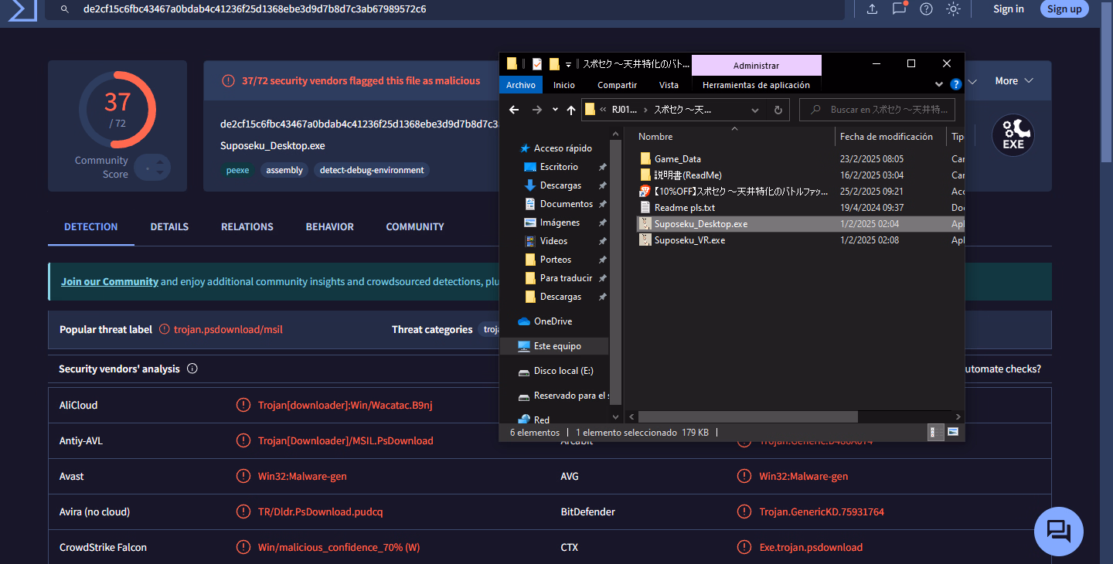
Task: Open the Inicio ribbon tab
Action: [x=564, y=85]
